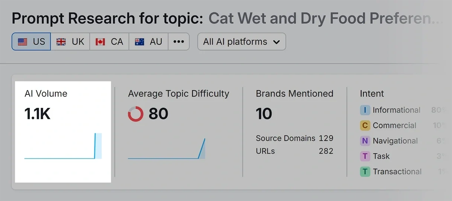The height and width of the screenshot is (201, 452).
Task: Click the Intent heading
Action: tap(372, 94)
